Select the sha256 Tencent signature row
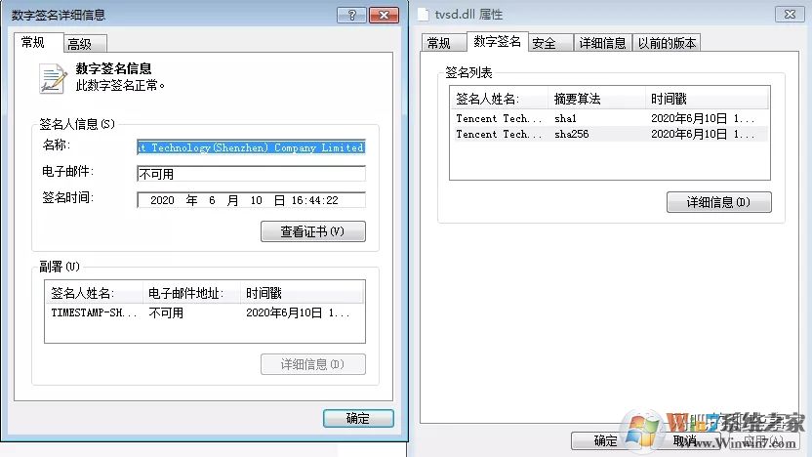The image size is (812, 457). (x=610, y=134)
